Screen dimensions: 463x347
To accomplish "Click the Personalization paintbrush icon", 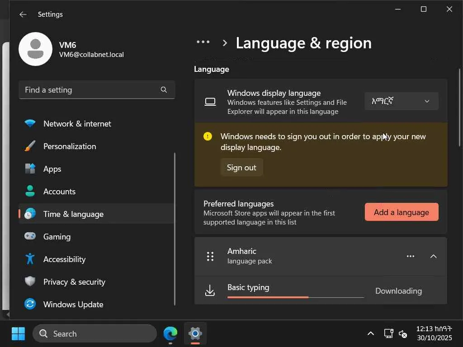I will pyautogui.click(x=30, y=146).
